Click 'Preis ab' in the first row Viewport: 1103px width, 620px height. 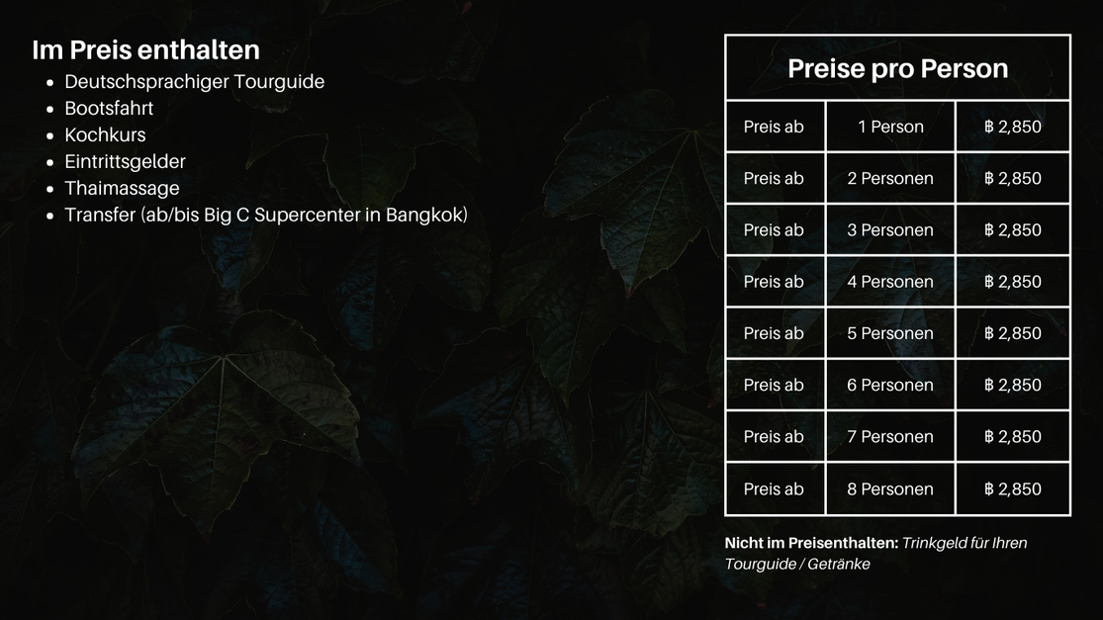(x=774, y=127)
